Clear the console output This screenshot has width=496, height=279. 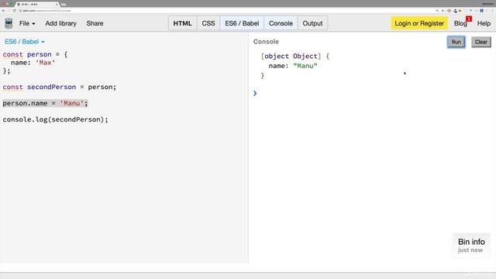(480, 42)
